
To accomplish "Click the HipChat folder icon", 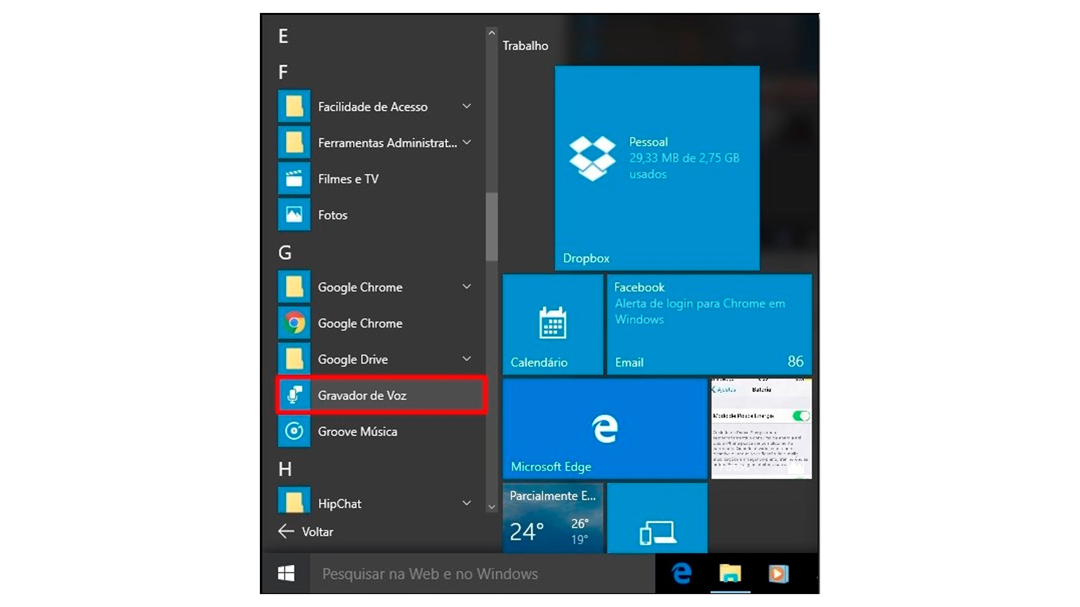I will (x=294, y=500).
